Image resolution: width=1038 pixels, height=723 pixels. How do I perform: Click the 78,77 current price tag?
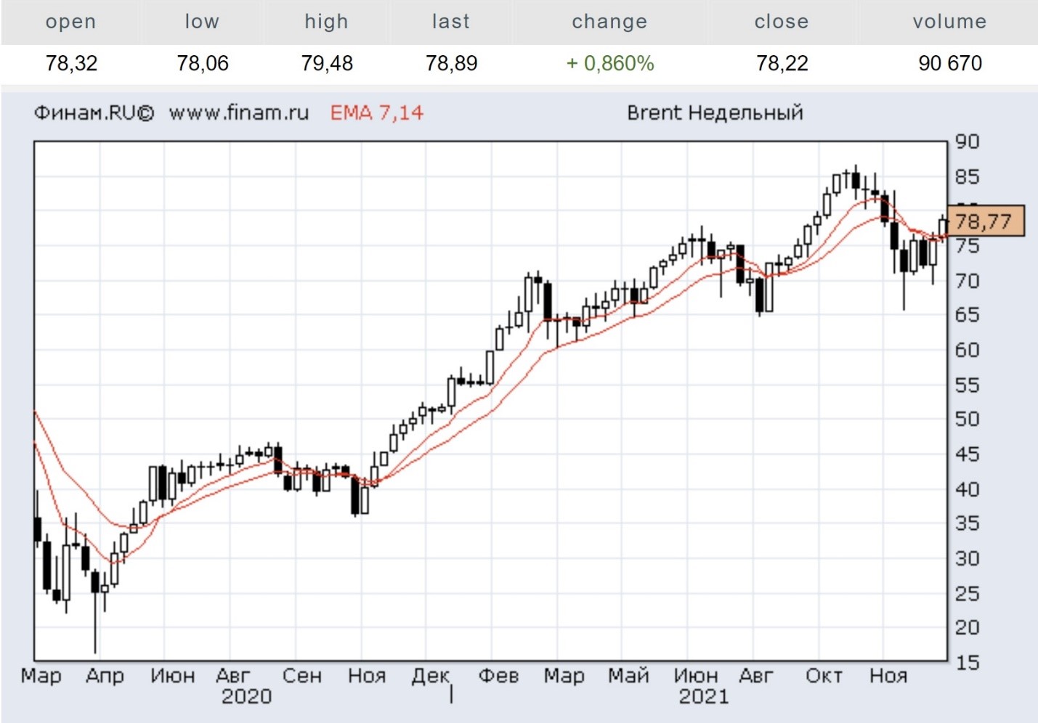[x=986, y=221]
